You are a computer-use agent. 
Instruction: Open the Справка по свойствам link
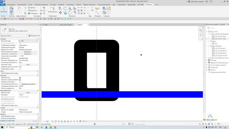(8, 121)
